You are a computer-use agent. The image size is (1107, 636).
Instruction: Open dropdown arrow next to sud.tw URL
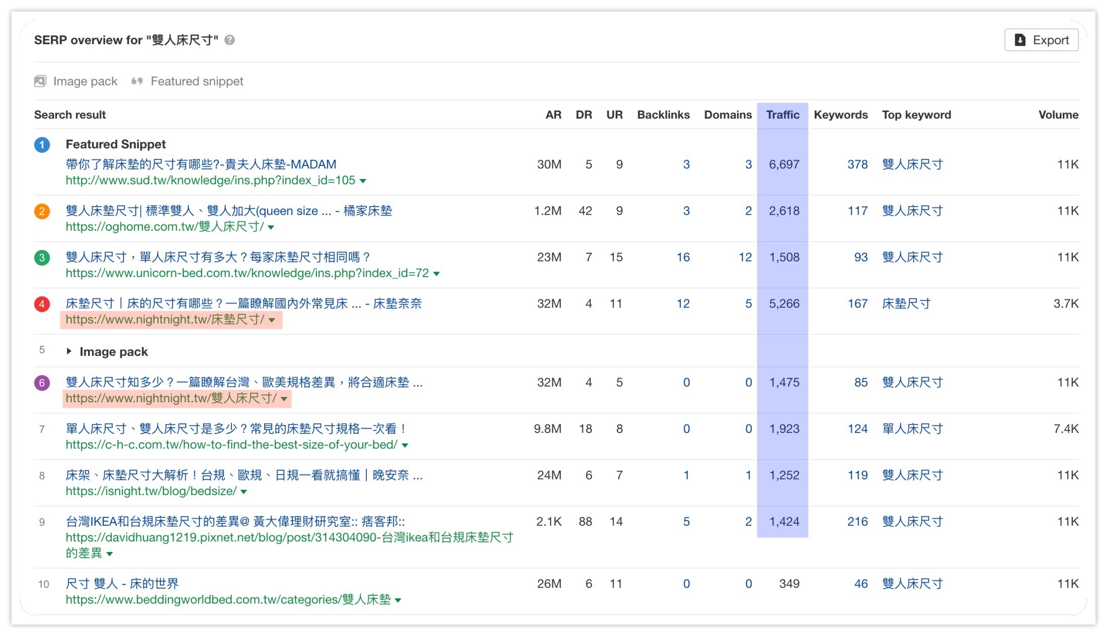[363, 181]
